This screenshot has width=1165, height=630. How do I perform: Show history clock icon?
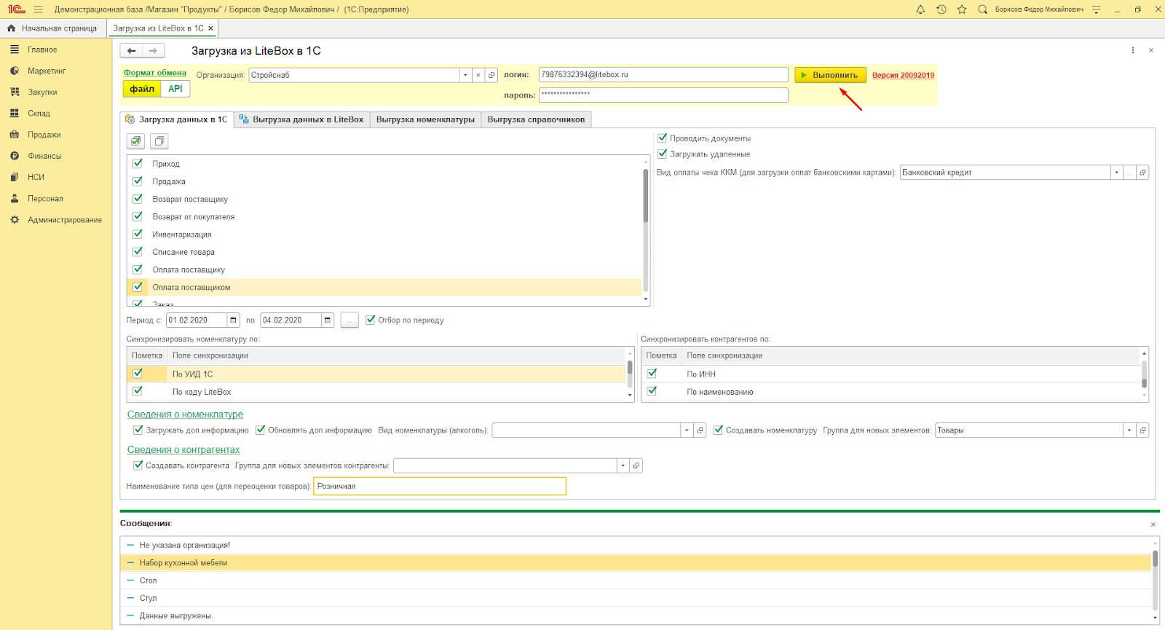tap(941, 9)
